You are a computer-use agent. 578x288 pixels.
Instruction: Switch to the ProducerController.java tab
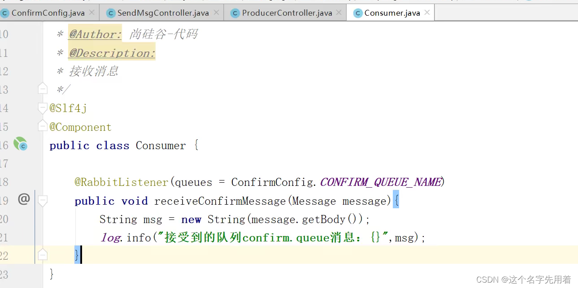287,13
